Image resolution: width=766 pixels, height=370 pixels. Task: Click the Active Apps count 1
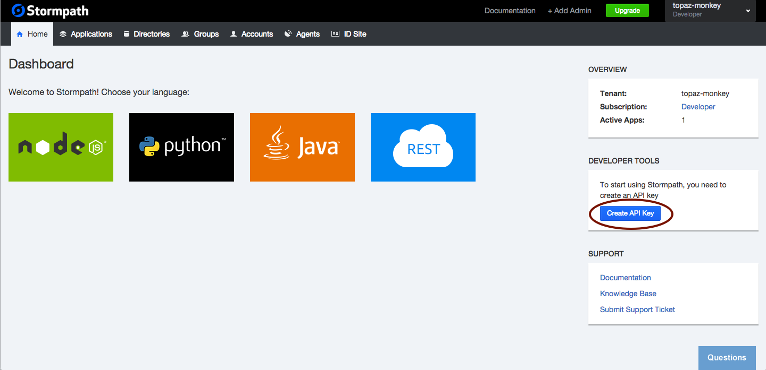pyautogui.click(x=683, y=120)
